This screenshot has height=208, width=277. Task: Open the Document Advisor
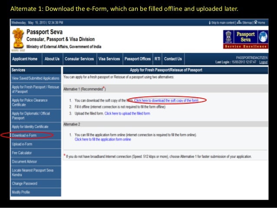tap(36, 162)
